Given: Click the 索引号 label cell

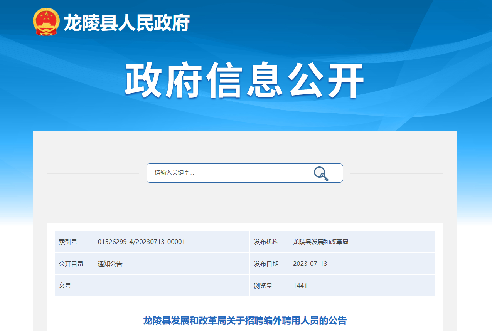Looking at the screenshot, I should (x=68, y=242).
